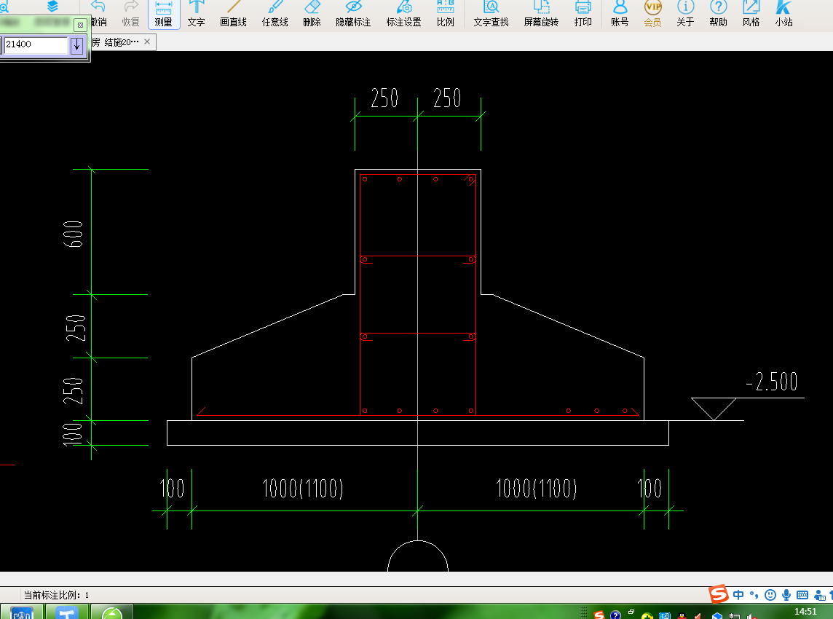Click the -2.500 elevation label
833x619 pixels.
pyautogui.click(x=772, y=382)
